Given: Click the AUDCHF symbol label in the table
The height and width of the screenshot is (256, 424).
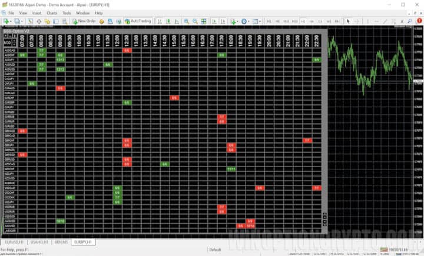Looking at the screenshot, I should pyautogui.click(x=9, y=55).
